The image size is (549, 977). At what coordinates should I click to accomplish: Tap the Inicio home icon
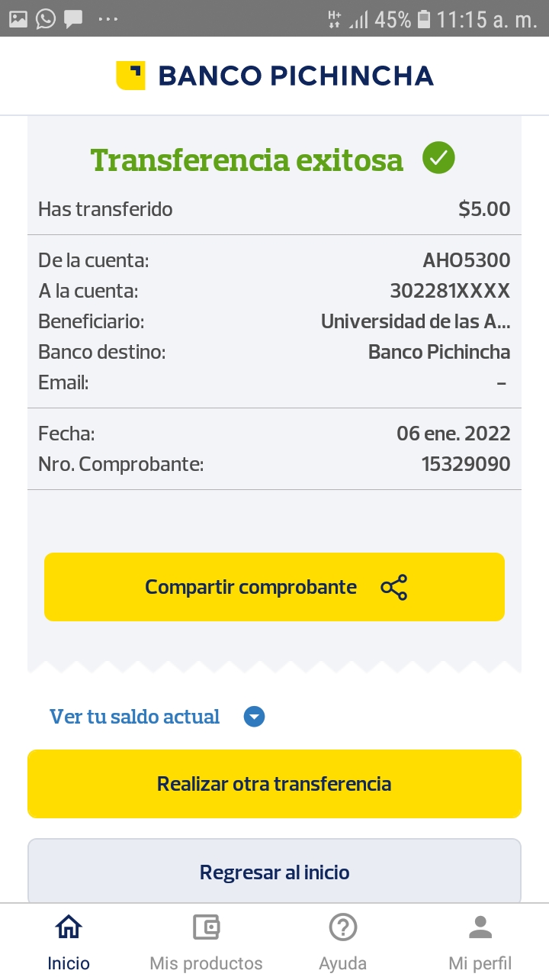click(x=69, y=927)
